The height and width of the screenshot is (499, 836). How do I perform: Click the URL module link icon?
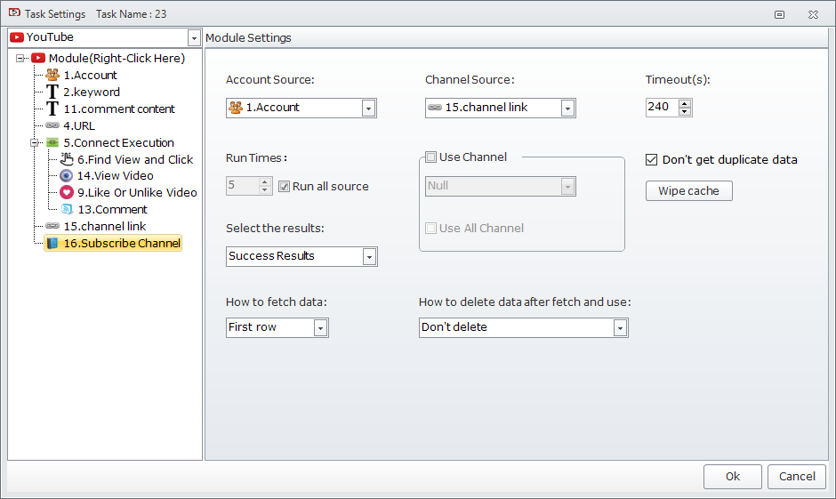52,125
